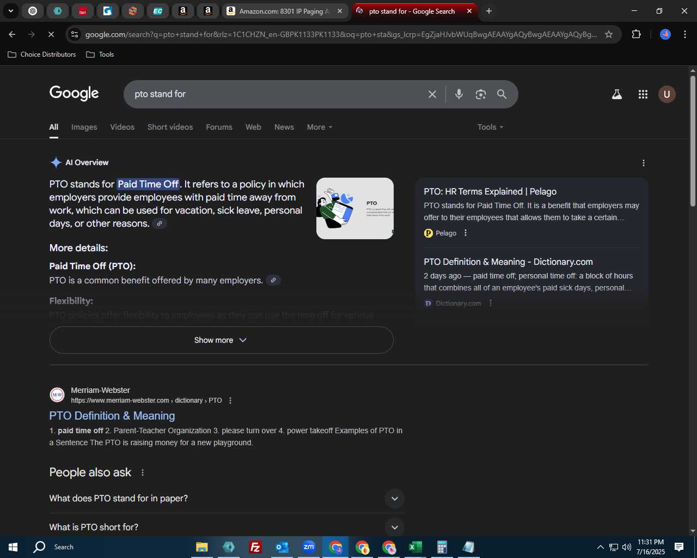Switch to the Forums tab
The height and width of the screenshot is (558, 697).
(219, 127)
